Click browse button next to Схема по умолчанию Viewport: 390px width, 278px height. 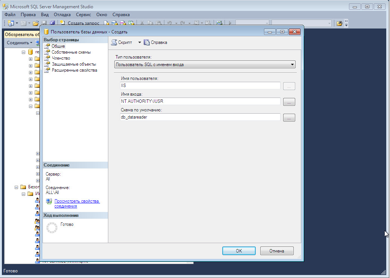point(289,118)
